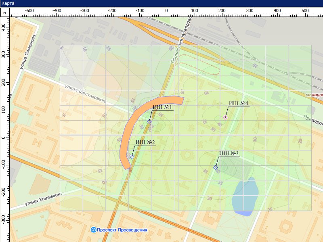This screenshot has width=323, height=242.
Task: Click the 0 mark on horizontal ruler
Action: coord(167,11)
